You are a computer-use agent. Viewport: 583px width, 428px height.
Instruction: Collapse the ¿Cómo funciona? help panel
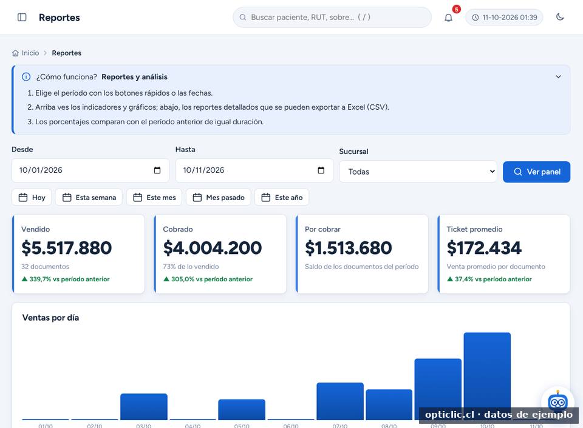tap(558, 77)
